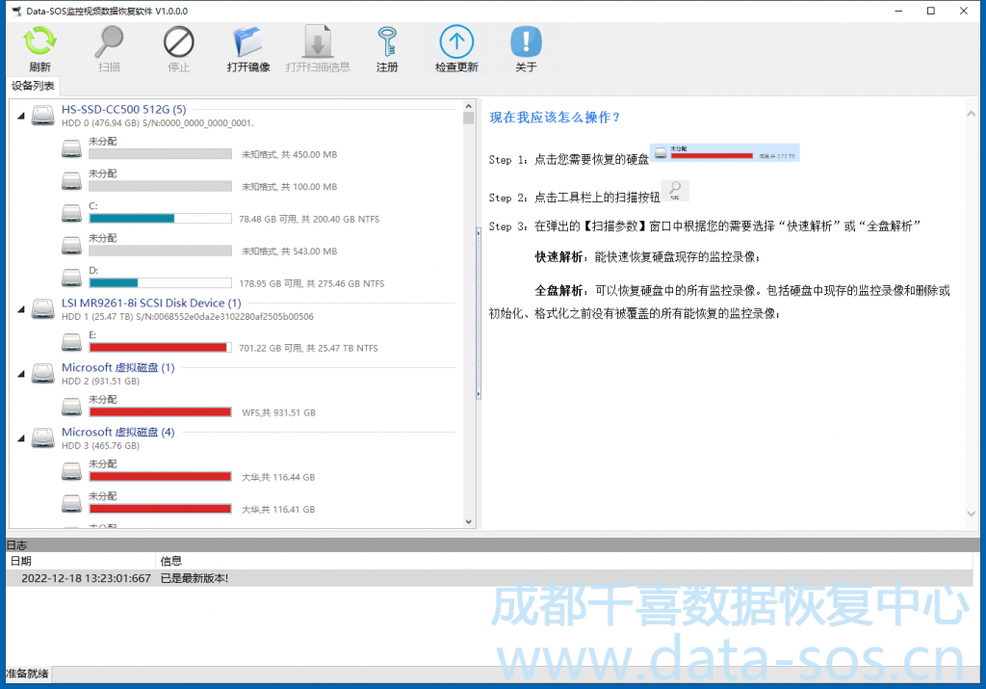Click 打开扫描信息 toolbar icon
Screen dimensions: 986x689
click(x=318, y=49)
